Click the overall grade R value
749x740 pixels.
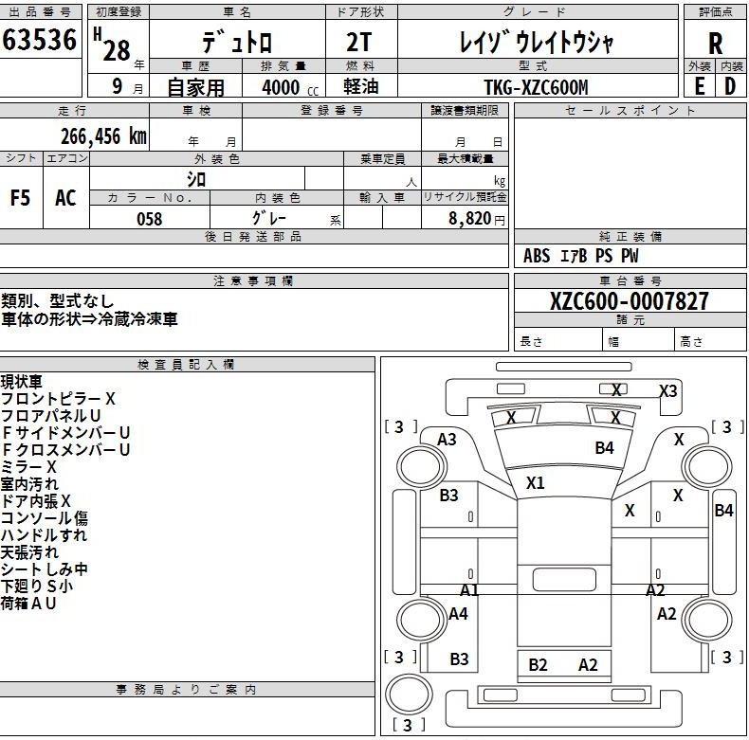[715, 44]
